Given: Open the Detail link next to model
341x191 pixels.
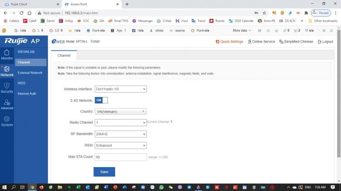Looking at the screenshot, I should point(95,41).
